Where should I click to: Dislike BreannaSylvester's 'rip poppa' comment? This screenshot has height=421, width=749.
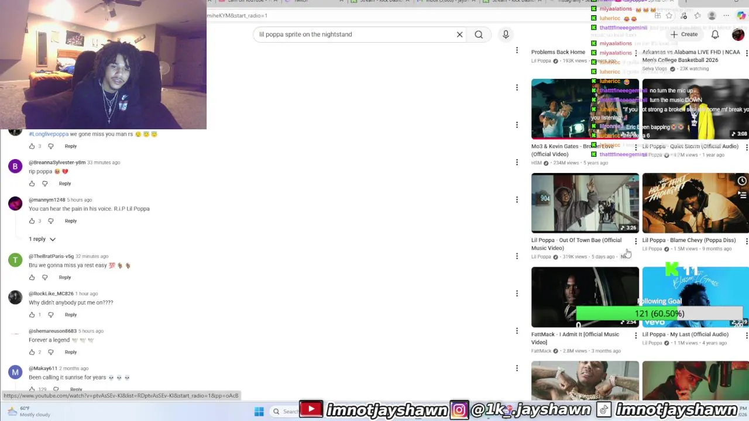[44, 184]
